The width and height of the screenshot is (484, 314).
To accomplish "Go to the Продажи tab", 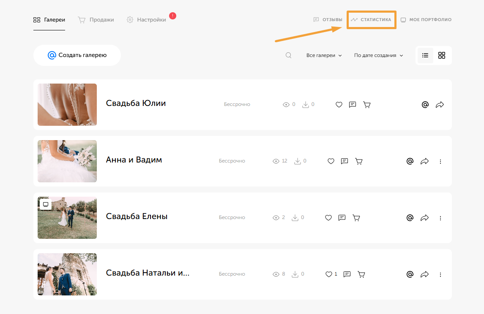I will coord(96,20).
